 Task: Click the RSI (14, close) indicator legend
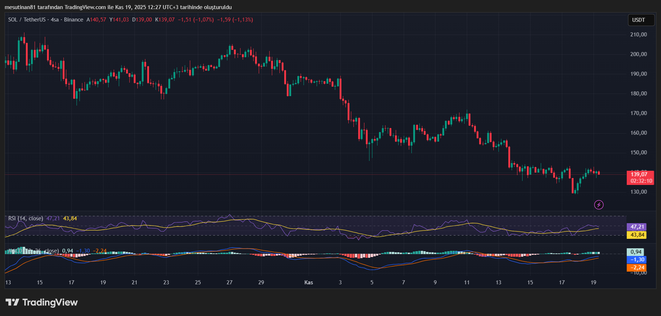(x=26, y=218)
